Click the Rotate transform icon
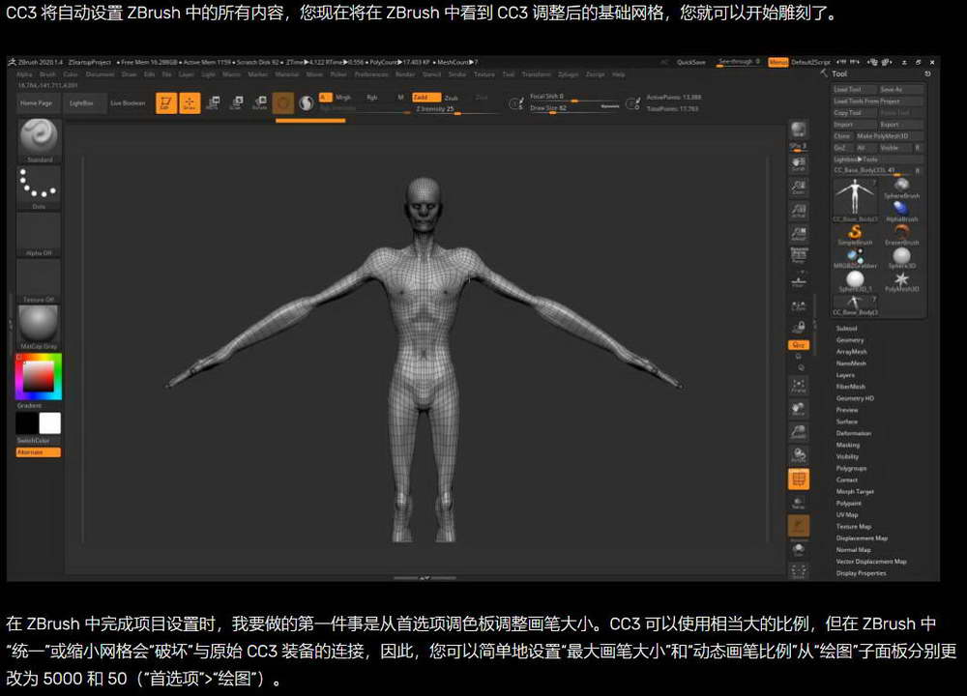 [259, 103]
